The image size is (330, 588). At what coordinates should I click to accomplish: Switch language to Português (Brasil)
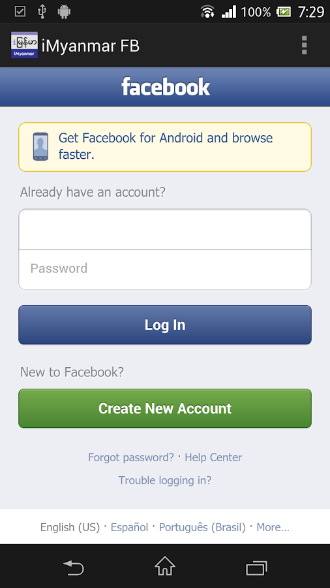point(202,527)
